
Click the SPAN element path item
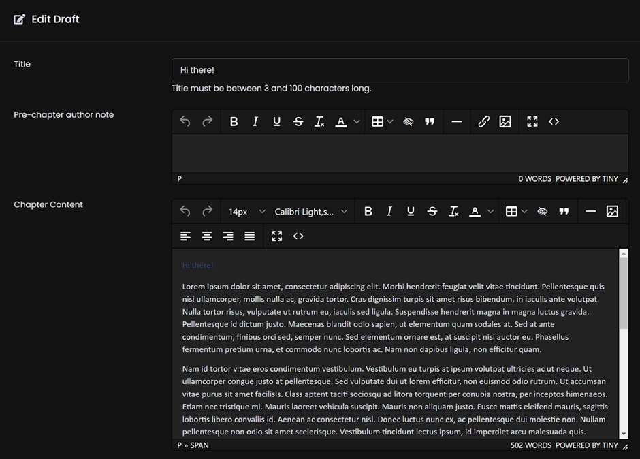pyautogui.click(x=199, y=445)
